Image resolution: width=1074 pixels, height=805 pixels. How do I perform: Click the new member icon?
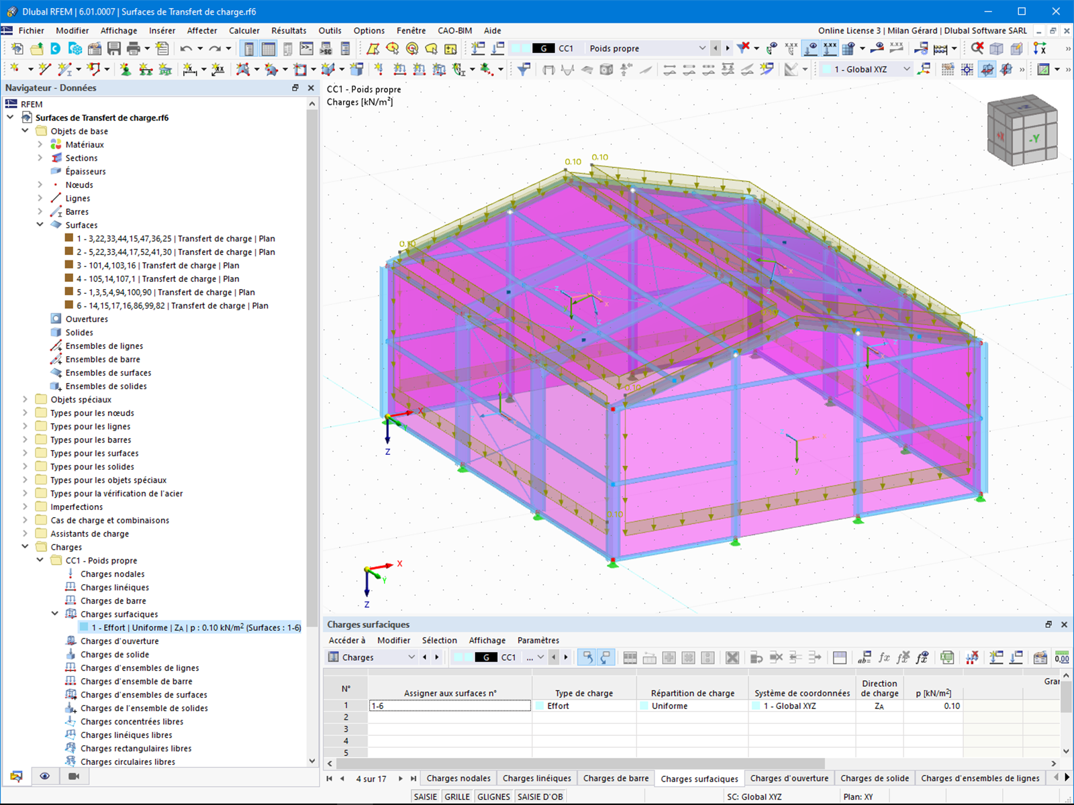pos(64,69)
